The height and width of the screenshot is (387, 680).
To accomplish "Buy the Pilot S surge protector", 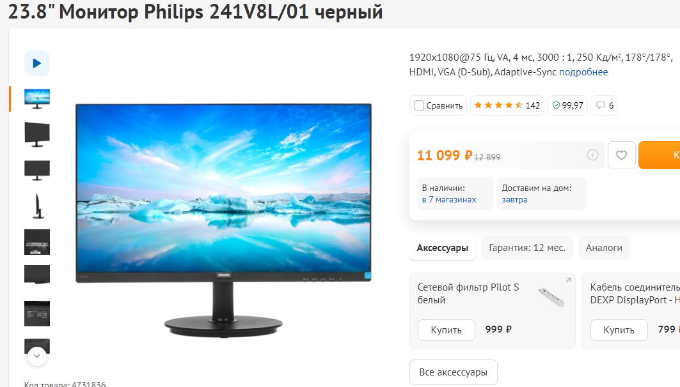I will point(447,330).
